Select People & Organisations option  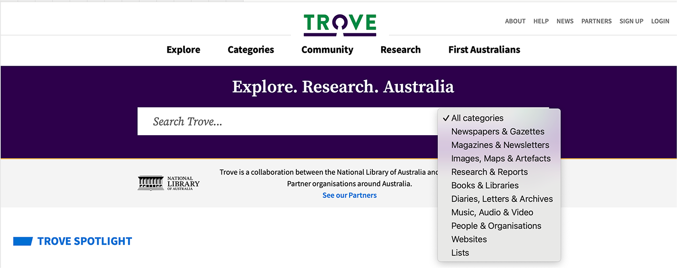click(496, 226)
